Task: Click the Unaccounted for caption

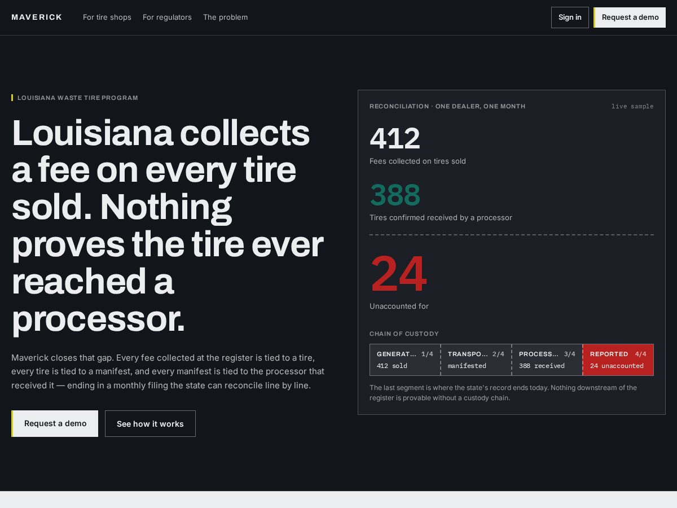Action: click(399, 306)
